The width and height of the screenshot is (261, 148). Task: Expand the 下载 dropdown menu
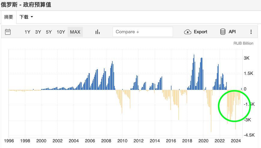26,17
